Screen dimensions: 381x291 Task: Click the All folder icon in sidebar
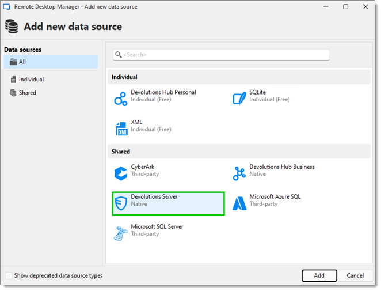(13, 62)
